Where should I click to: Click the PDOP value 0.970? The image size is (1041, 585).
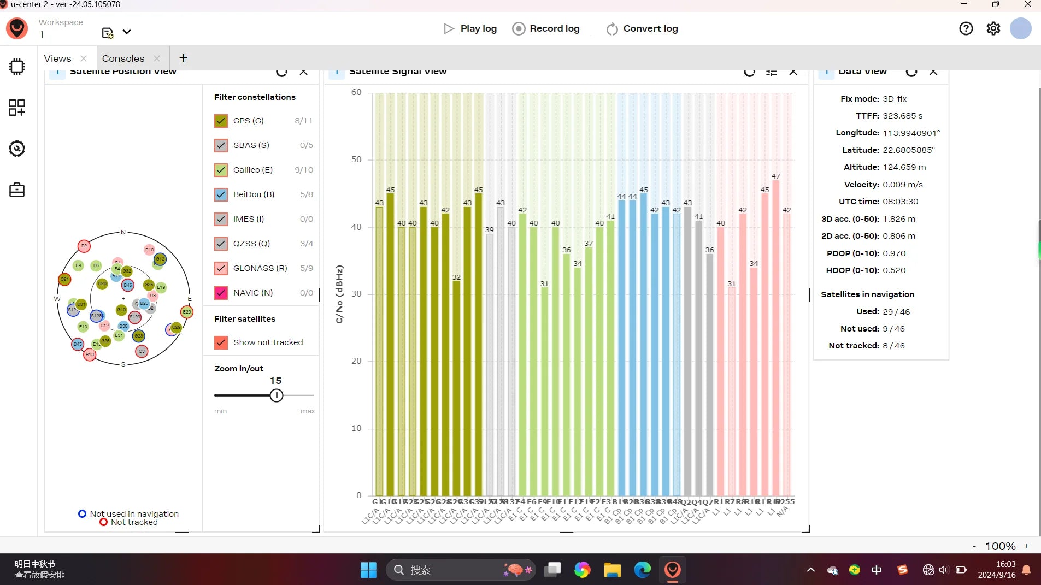click(894, 253)
